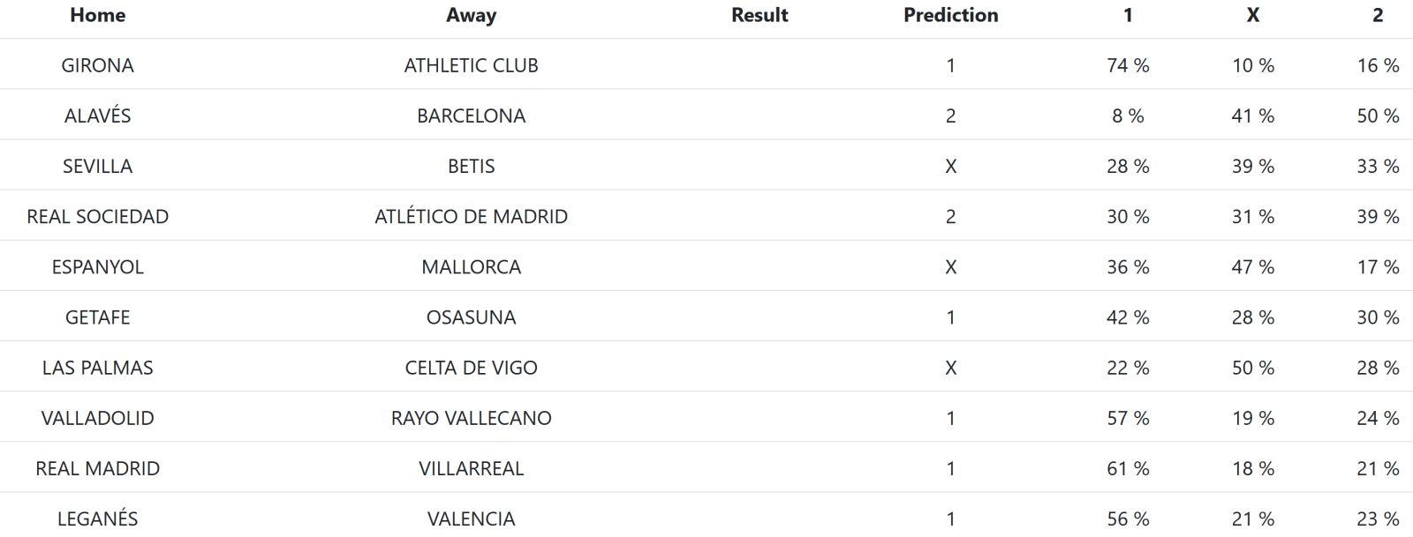Select the SEVILLA home team cell

[x=97, y=166]
